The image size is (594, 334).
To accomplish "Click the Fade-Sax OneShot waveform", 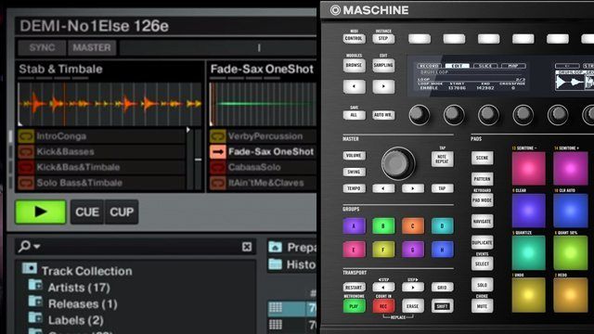I will 263,104.
